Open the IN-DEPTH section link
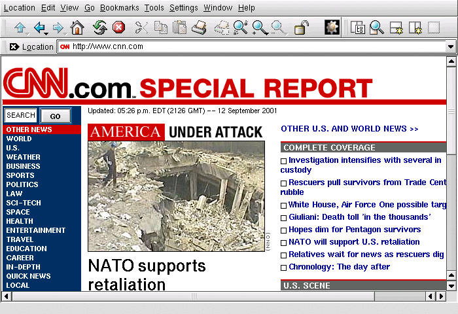This screenshot has width=458, height=314. click(23, 267)
